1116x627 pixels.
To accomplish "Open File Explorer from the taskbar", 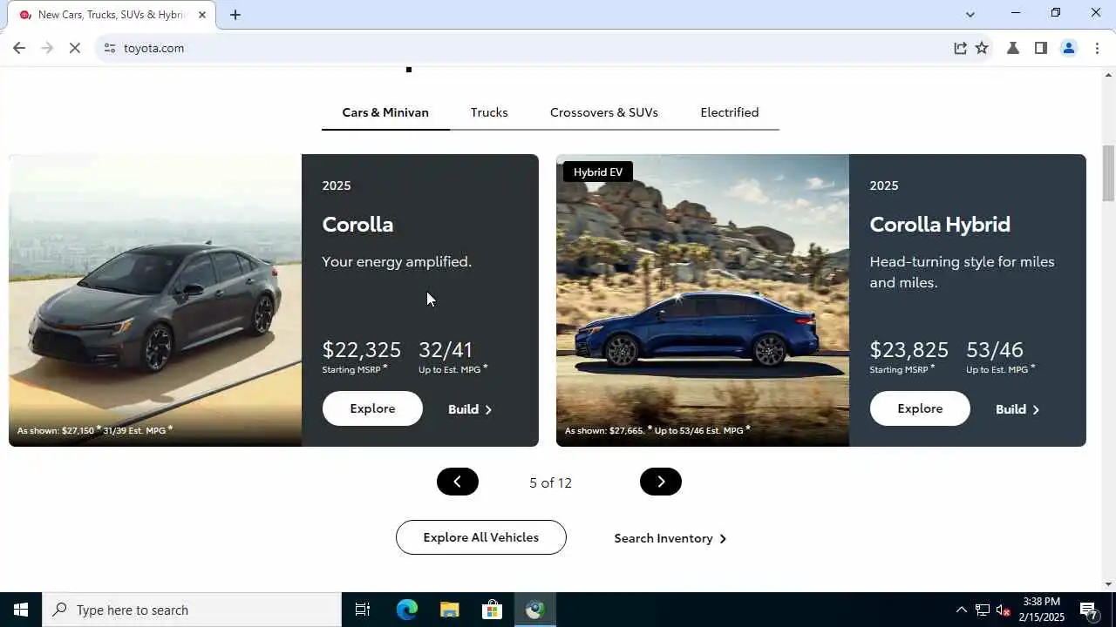I will [x=449, y=610].
